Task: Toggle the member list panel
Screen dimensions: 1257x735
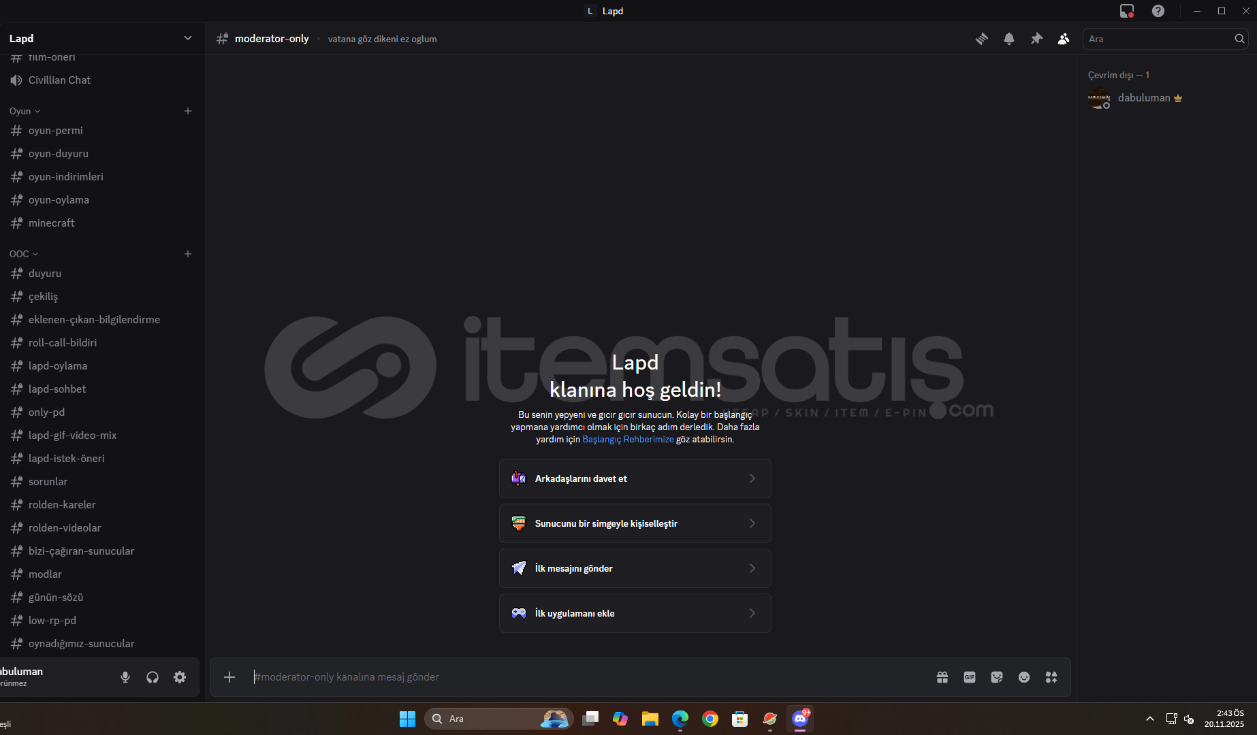Action: 1064,39
